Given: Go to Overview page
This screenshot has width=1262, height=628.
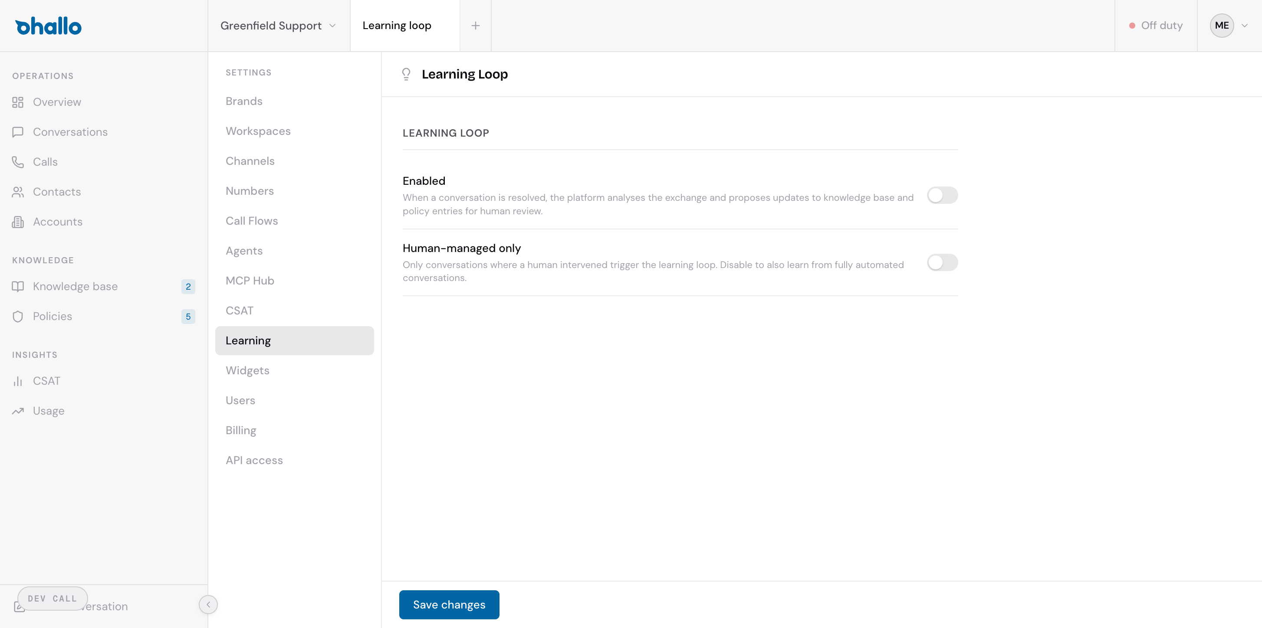Looking at the screenshot, I should coord(57,102).
